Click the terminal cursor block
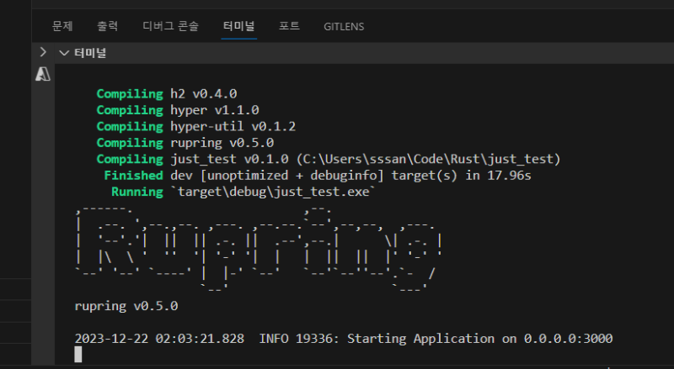 pos(78,355)
